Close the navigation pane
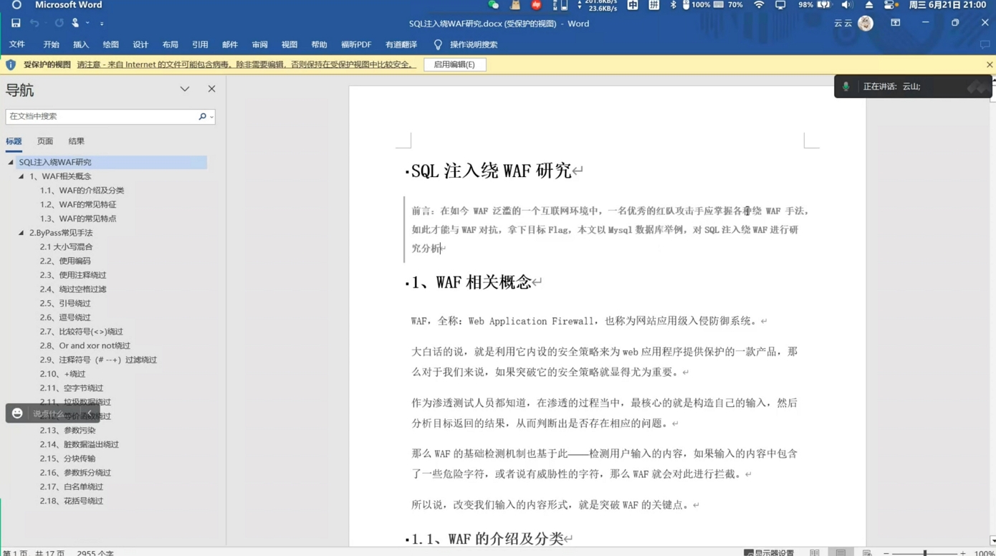996x556 pixels. (x=211, y=89)
